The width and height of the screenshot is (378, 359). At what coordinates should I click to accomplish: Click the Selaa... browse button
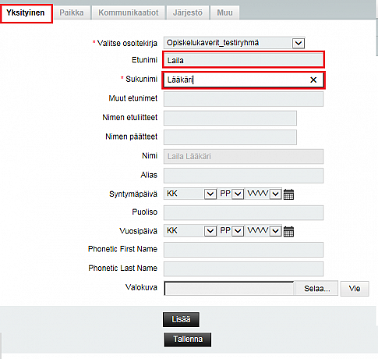(316, 289)
